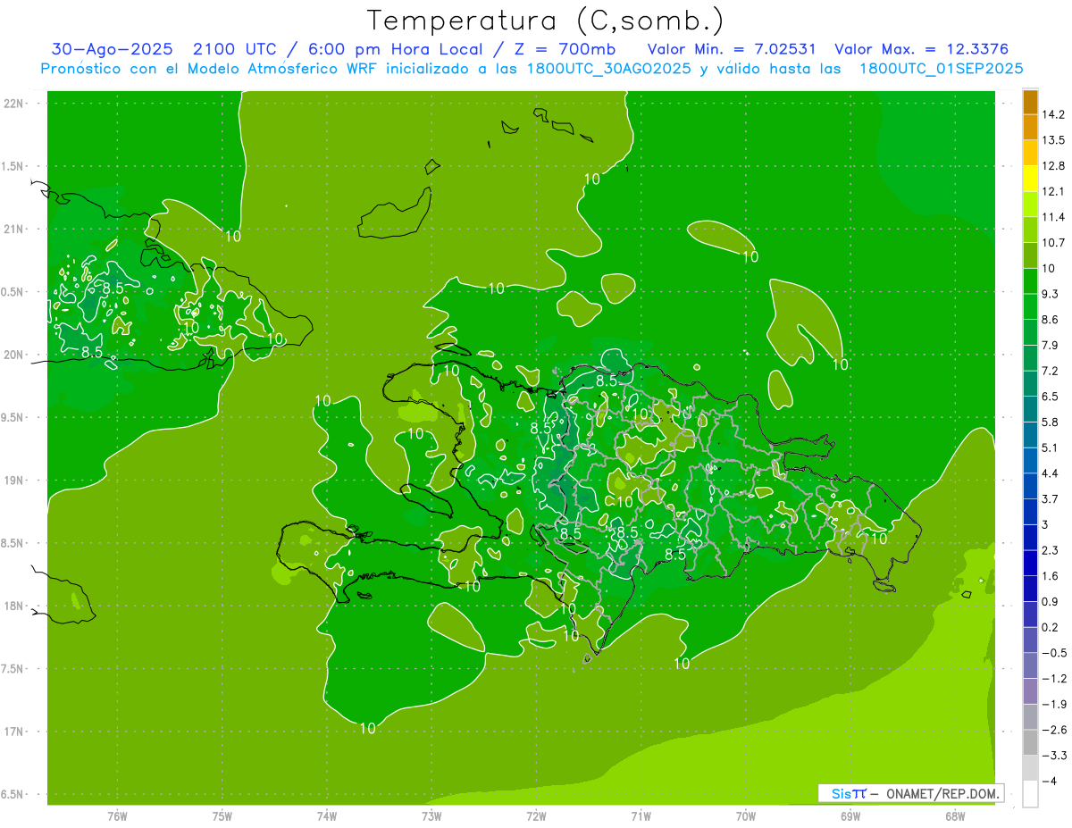Click the 7.9 value on color bar

(1051, 345)
